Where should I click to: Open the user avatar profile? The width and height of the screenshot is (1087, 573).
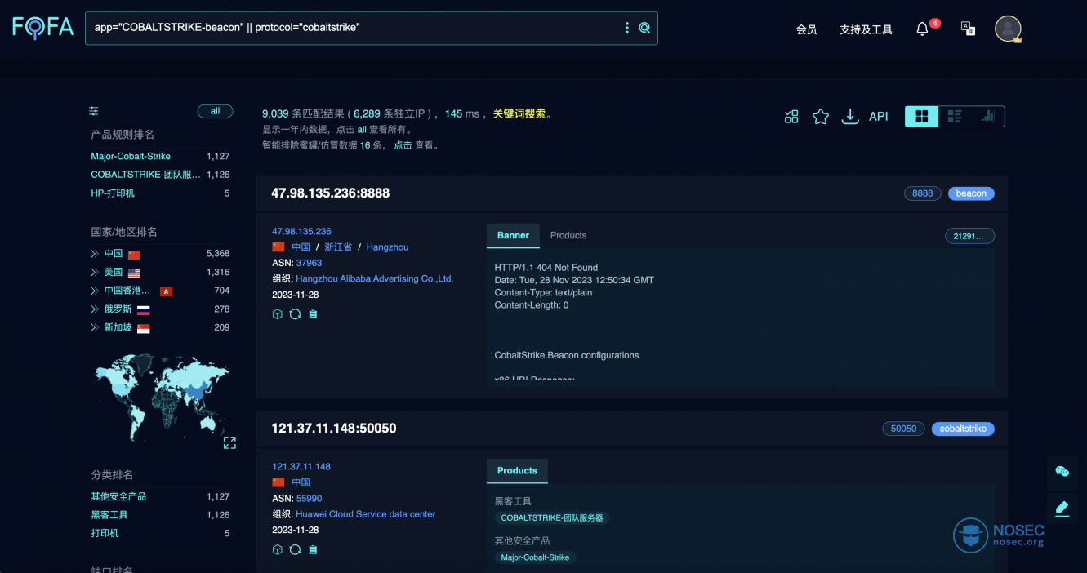[1008, 29]
